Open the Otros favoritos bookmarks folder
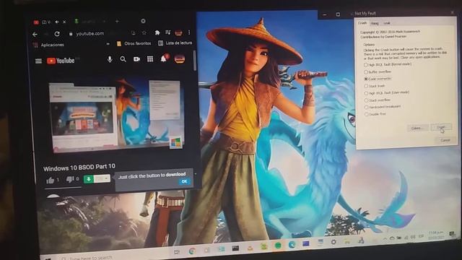The width and height of the screenshot is (462, 260). click(134, 43)
